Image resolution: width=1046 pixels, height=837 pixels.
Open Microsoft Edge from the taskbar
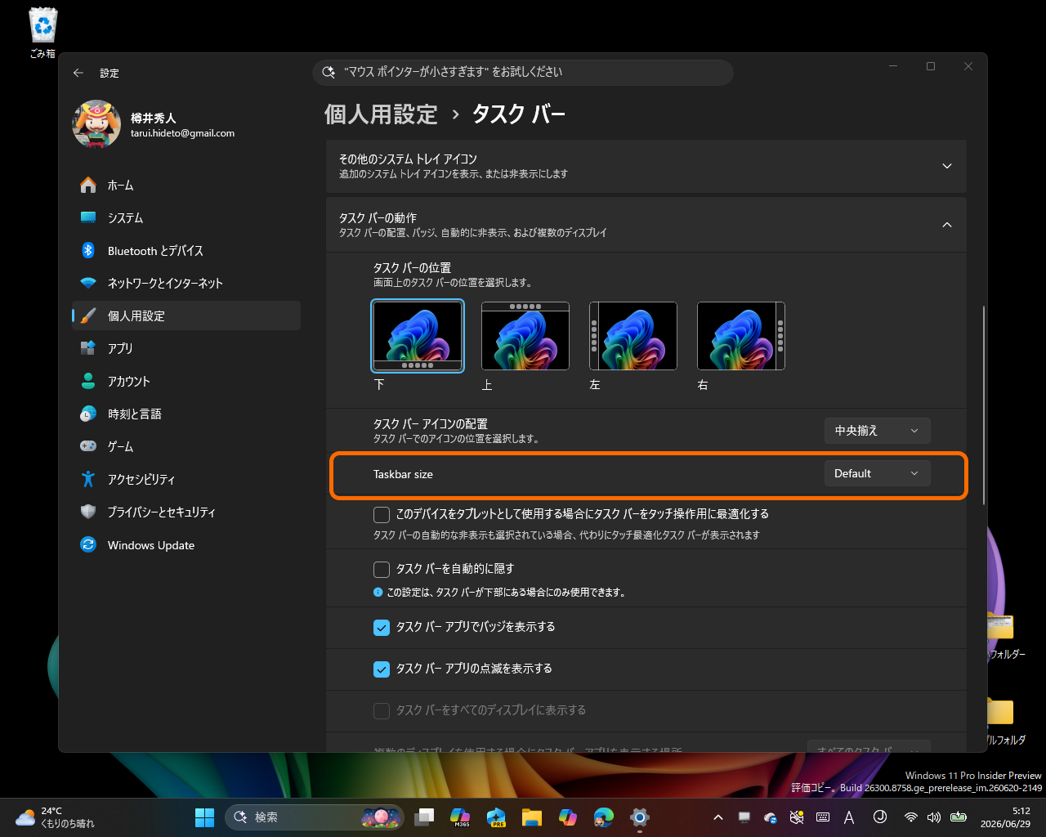pos(604,817)
